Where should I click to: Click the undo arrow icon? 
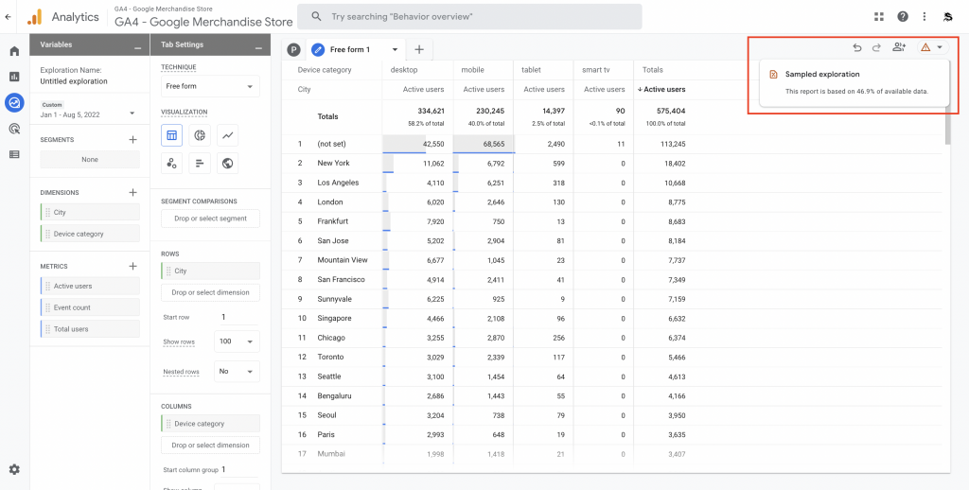tap(857, 47)
